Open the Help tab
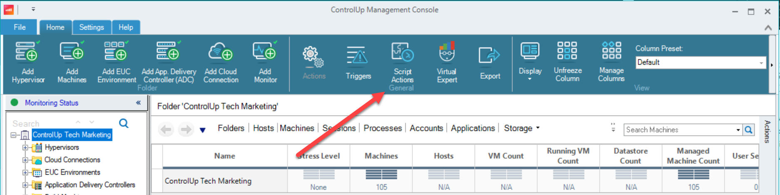780x195 pixels. 126,27
